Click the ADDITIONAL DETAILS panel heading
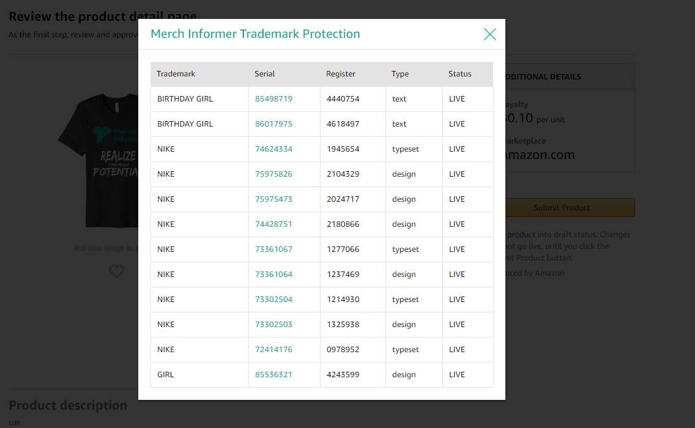The image size is (695, 428). 543,76
